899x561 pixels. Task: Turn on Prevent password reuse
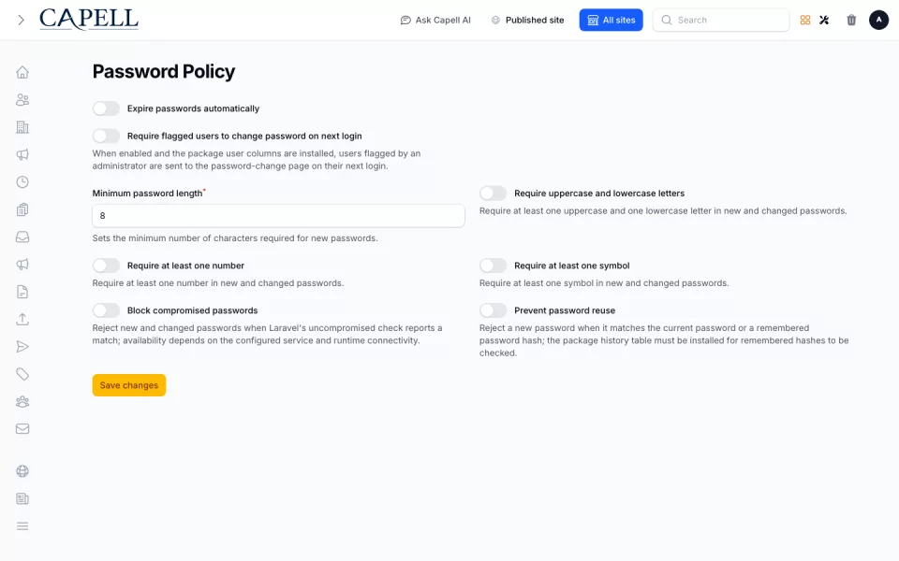(x=494, y=310)
